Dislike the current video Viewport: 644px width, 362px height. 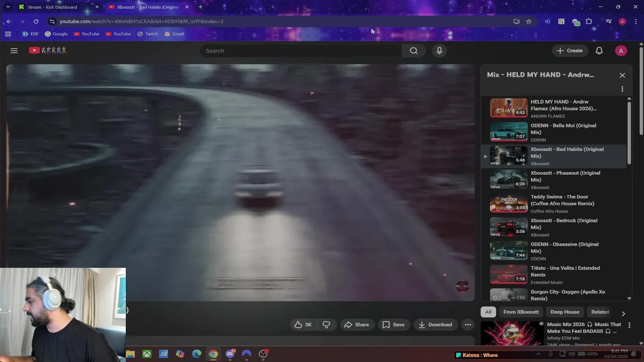point(327,325)
